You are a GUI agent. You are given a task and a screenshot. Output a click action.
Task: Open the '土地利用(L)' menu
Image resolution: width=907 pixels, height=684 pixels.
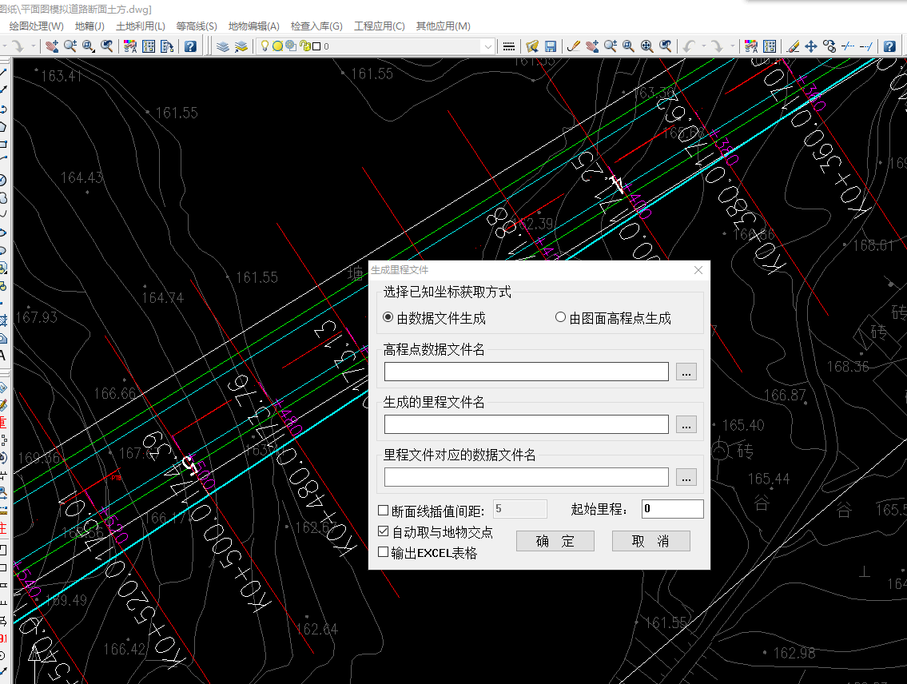point(141,26)
